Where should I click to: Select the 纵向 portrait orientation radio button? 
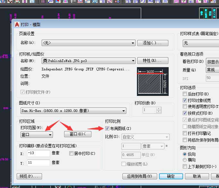click(185, 154)
